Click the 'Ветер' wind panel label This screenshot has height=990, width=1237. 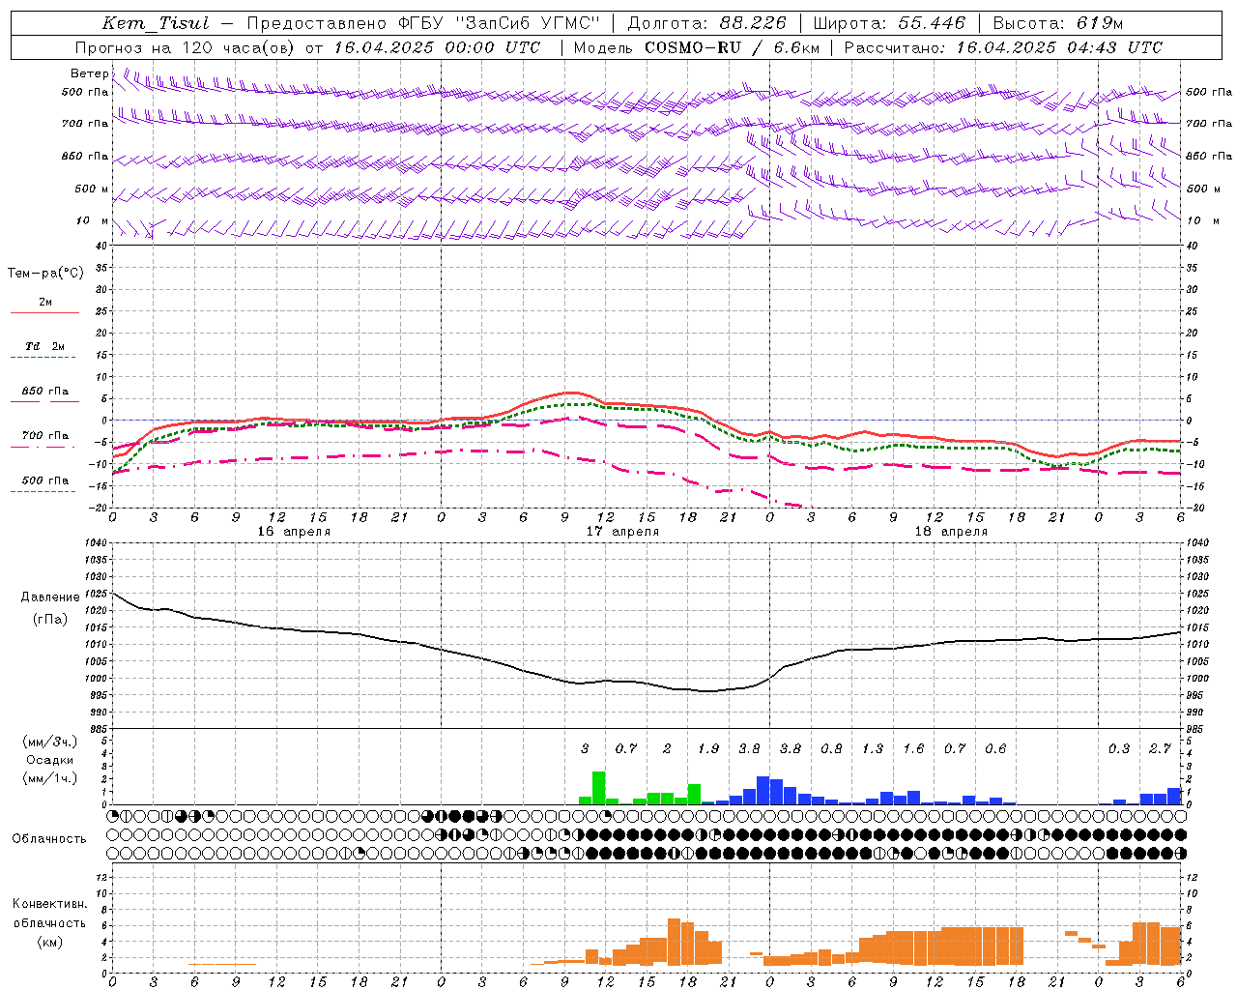coord(89,73)
